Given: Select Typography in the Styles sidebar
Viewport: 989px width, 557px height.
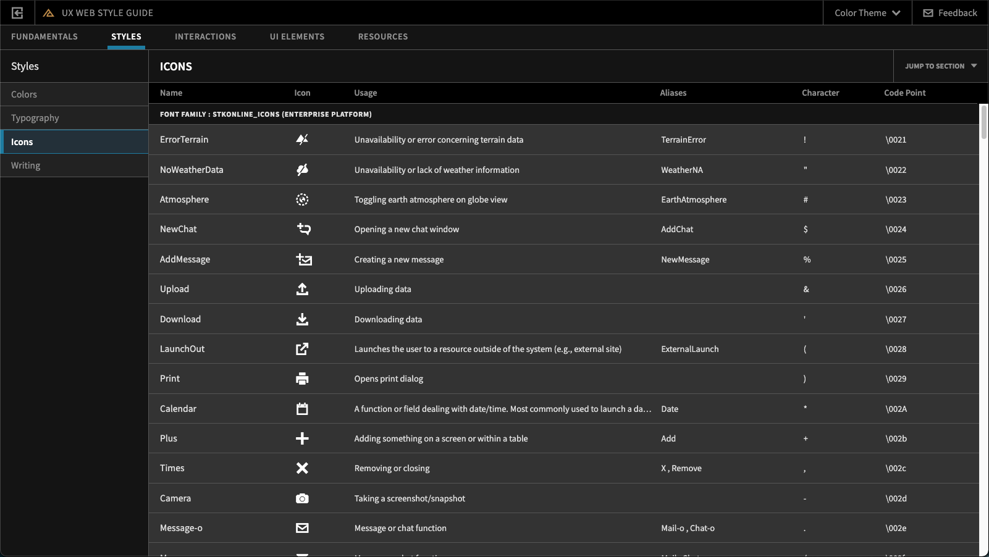Looking at the screenshot, I should (35, 118).
